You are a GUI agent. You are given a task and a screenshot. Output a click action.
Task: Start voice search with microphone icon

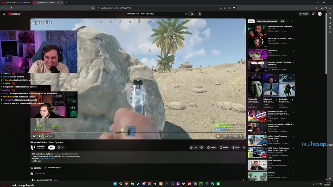(200, 14)
